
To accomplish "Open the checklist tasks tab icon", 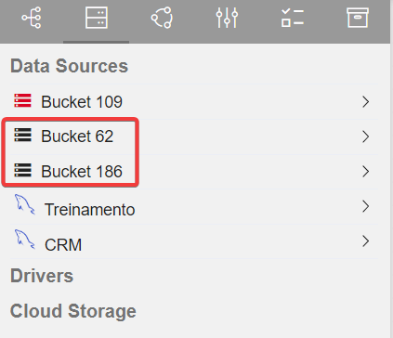I will 293,18.
